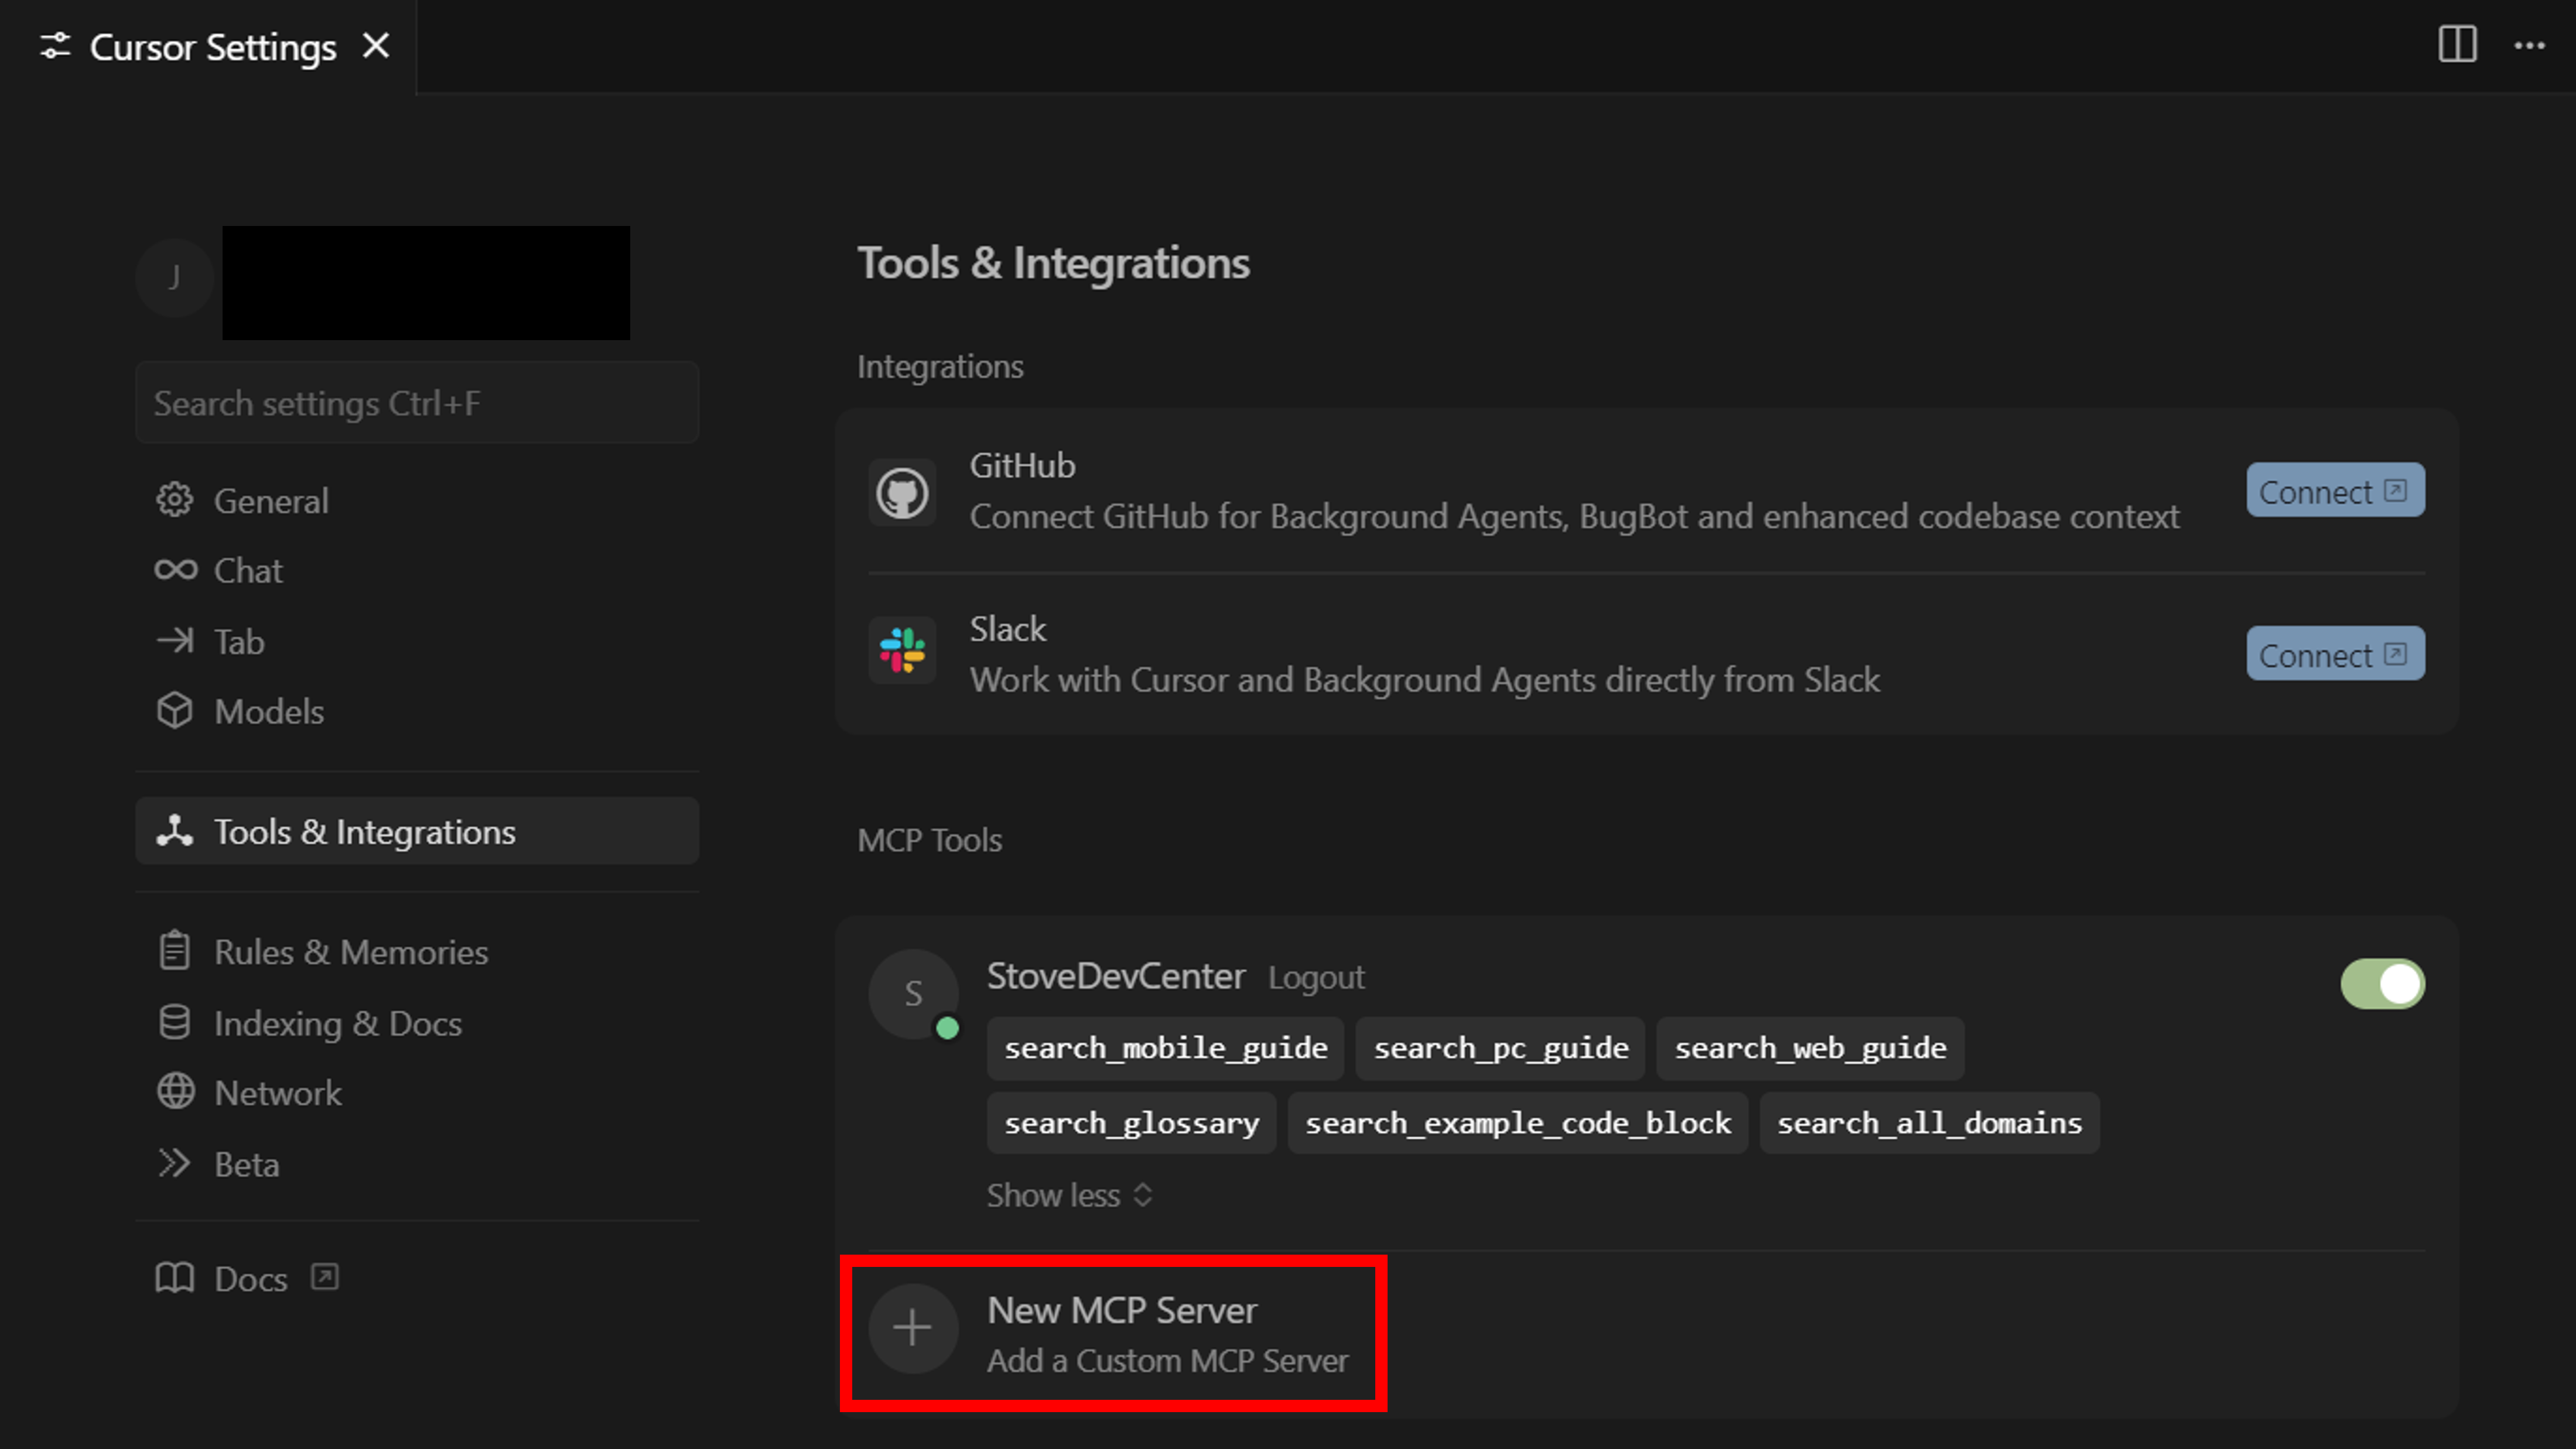Navigate to Indexing & Docs

click(417, 1023)
